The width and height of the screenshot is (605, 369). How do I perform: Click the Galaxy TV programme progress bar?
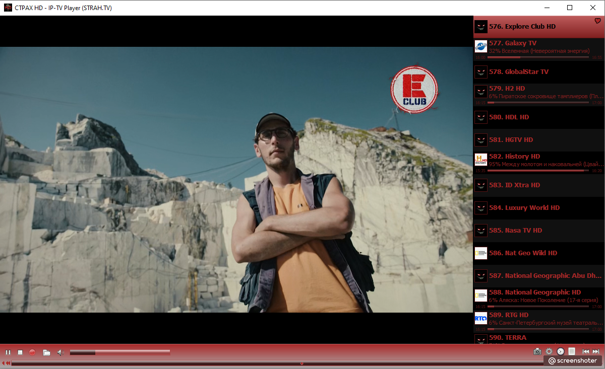[538, 57]
